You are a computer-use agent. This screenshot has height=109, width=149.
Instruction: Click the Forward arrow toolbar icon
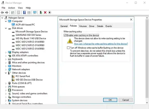pyautogui.click(x=7, y=12)
